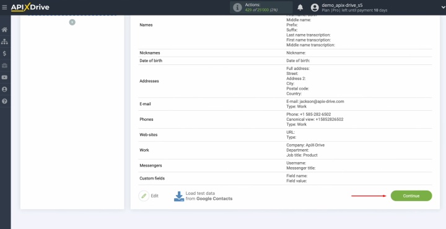Click the Edit label
This screenshot has height=229, width=446.
pyautogui.click(x=155, y=196)
